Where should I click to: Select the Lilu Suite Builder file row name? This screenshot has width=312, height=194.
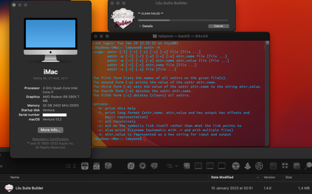tap(29, 188)
